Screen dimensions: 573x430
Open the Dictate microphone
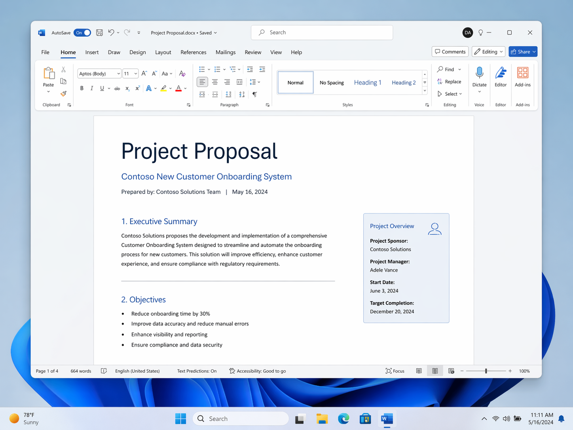click(479, 73)
